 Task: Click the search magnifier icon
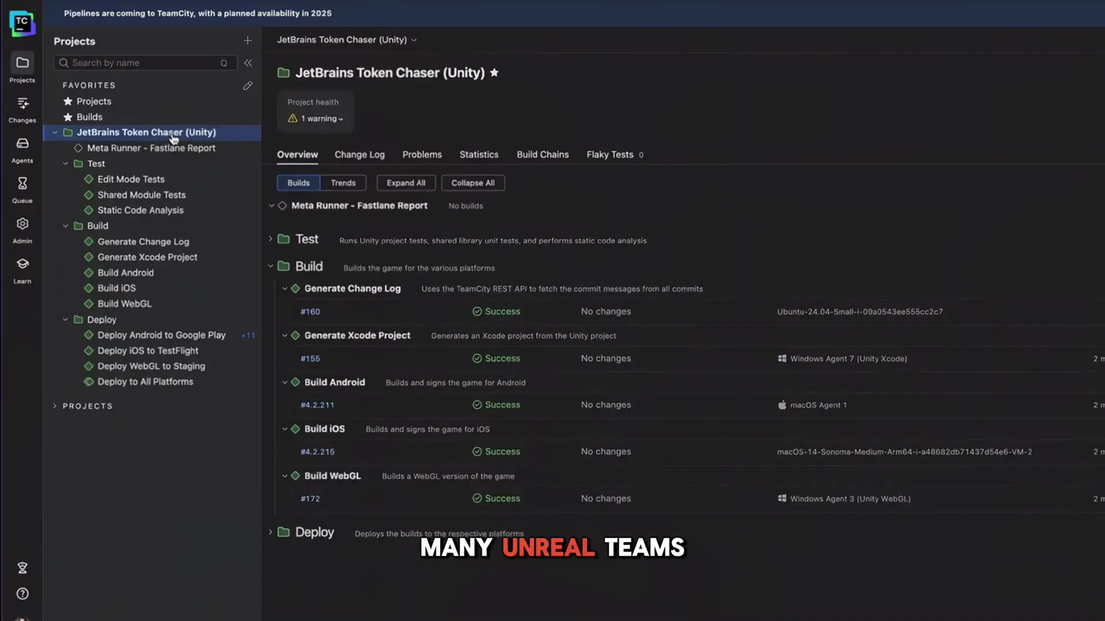[64, 63]
